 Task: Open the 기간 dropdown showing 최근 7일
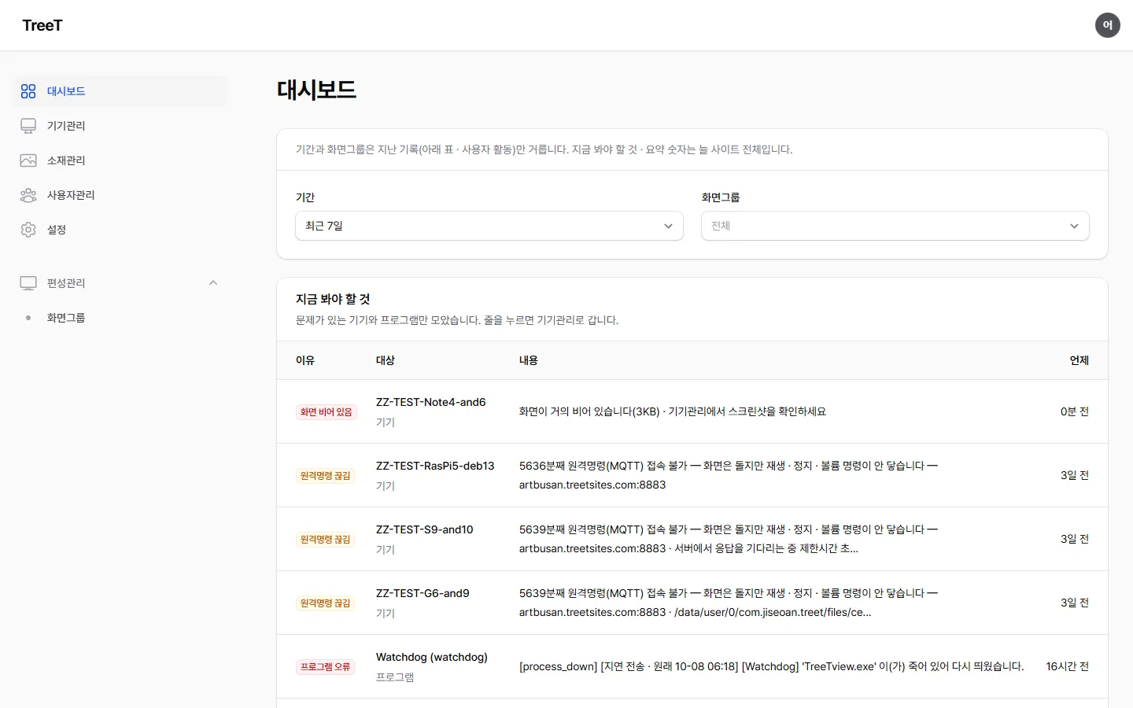489,226
